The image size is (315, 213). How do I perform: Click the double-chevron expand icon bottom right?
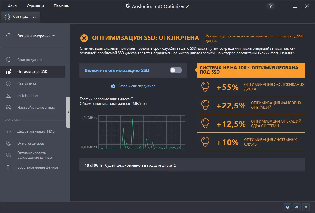(305, 207)
